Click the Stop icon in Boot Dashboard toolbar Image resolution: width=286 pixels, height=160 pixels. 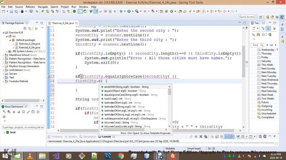(x=14, y=112)
